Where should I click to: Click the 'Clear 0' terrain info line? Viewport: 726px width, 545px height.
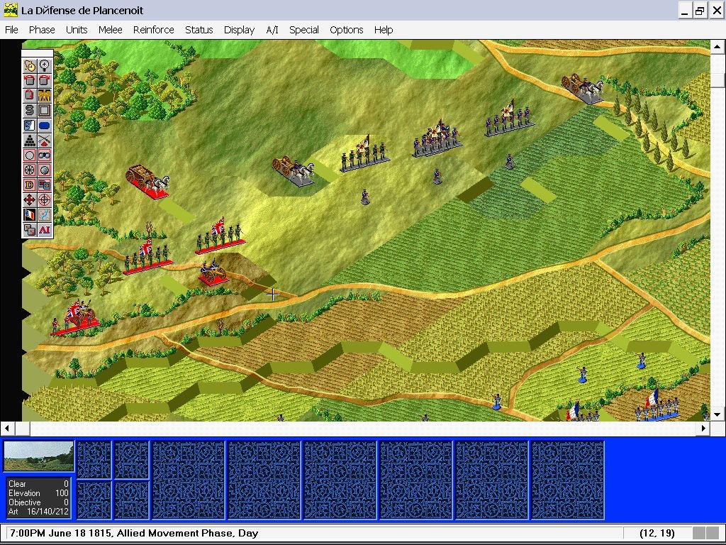[x=38, y=484]
